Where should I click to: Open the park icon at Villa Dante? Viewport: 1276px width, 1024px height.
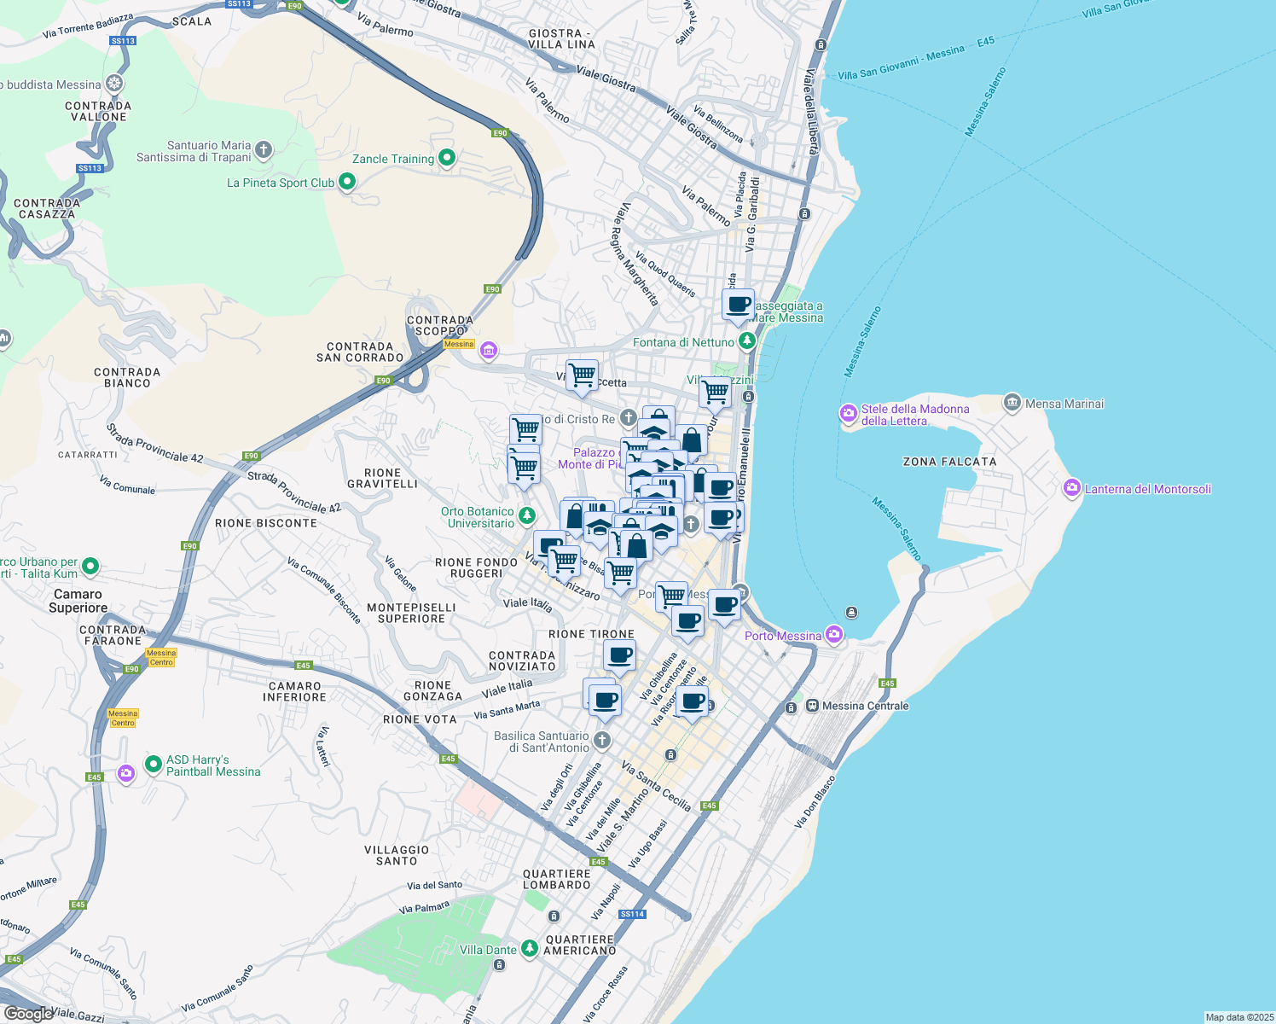(531, 949)
